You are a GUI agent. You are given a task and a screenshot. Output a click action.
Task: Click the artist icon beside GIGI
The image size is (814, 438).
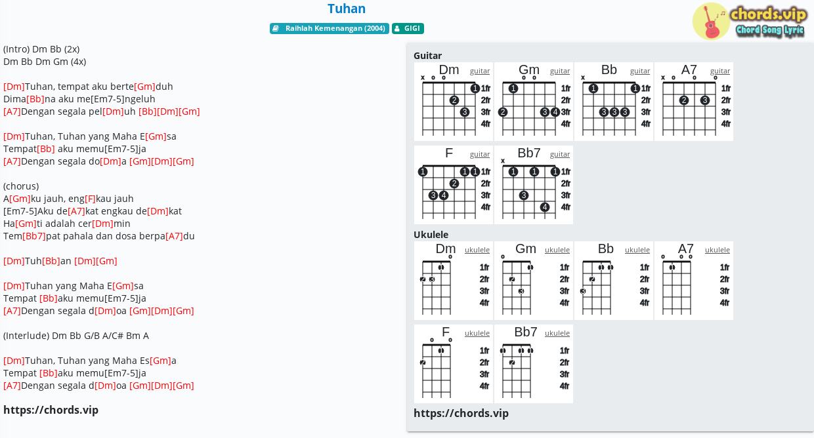[x=396, y=29]
